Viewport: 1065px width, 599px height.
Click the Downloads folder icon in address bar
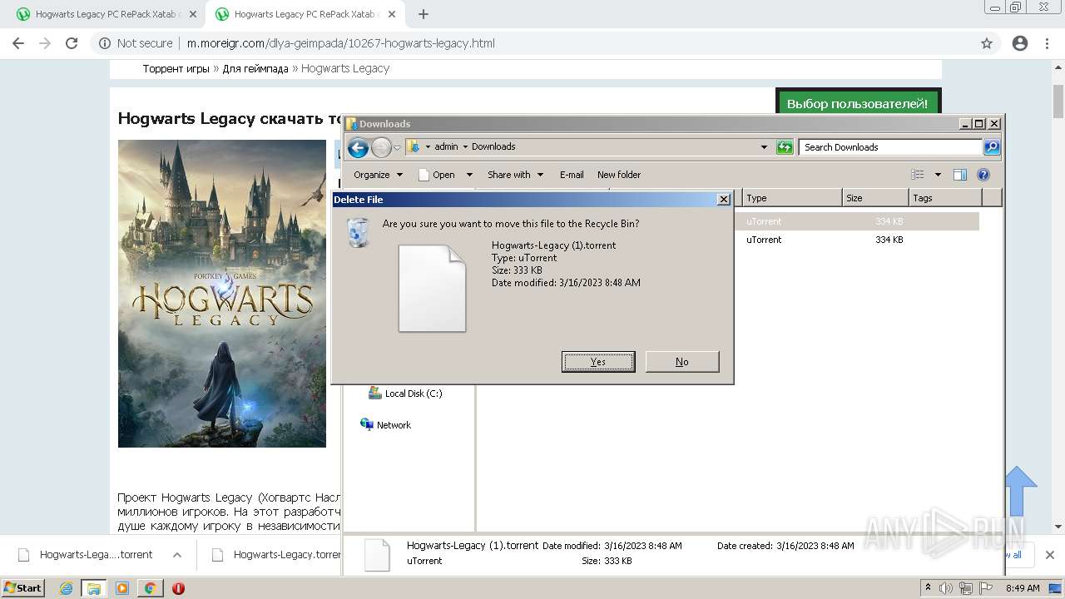coord(414,146)
